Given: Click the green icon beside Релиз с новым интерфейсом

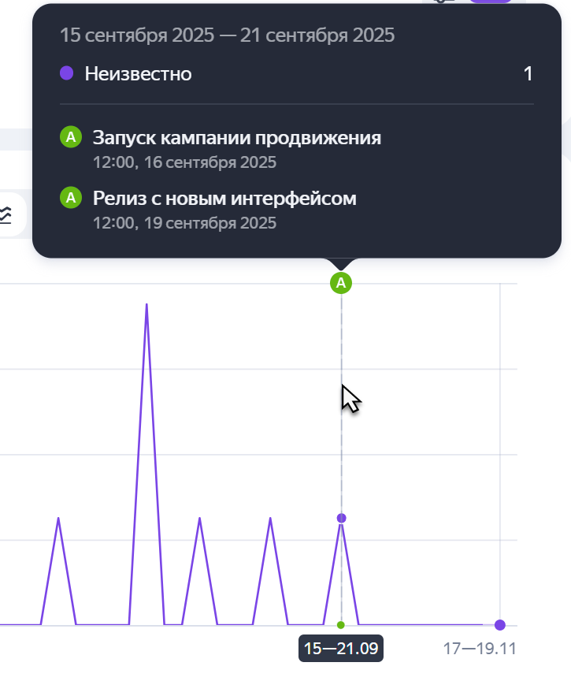Looking at the screenshot, I should [71, 198].
